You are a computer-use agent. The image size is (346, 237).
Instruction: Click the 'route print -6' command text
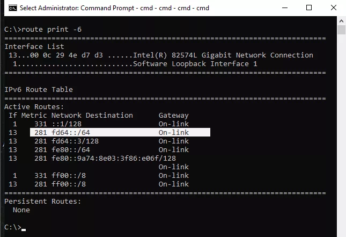(x=51, y=30)
